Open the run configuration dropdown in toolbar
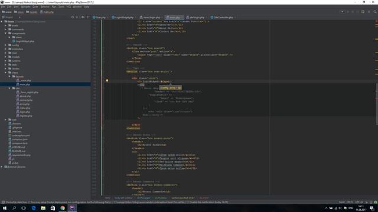The image size is (378, 212). tap(342, 12)
